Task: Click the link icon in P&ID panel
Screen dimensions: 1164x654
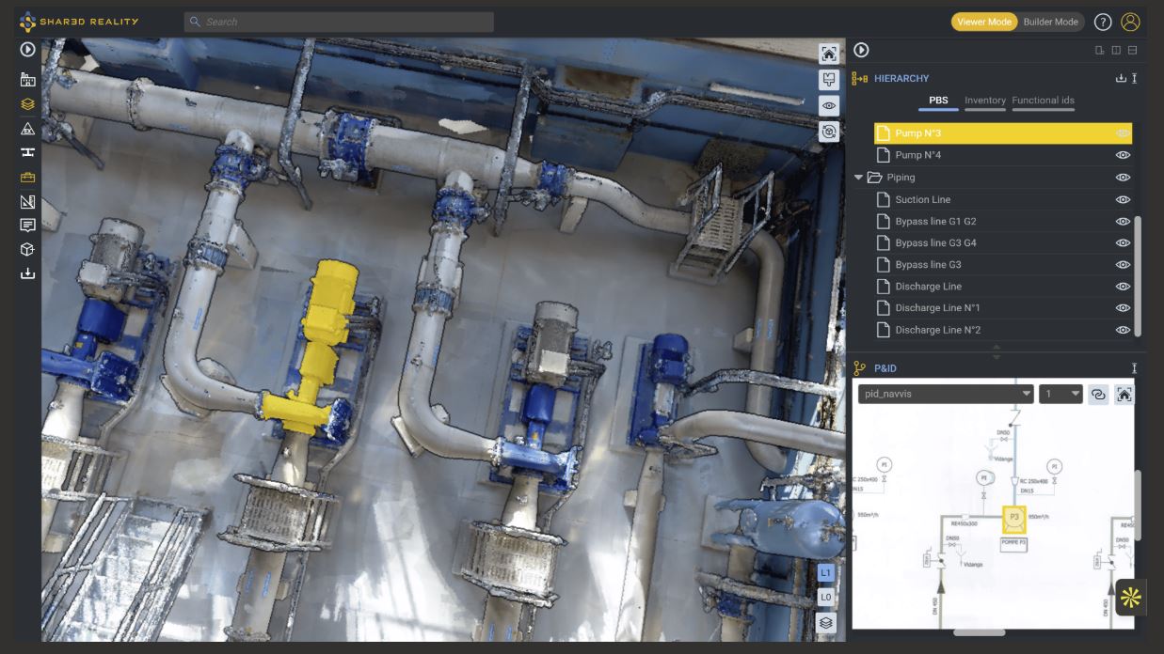Action: 1097,395
